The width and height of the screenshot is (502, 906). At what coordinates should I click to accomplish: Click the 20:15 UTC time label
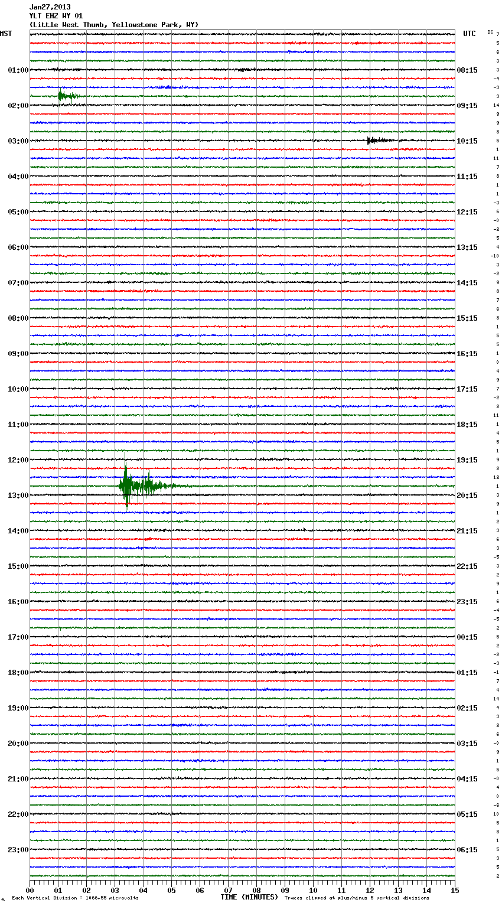pos(467,496)
